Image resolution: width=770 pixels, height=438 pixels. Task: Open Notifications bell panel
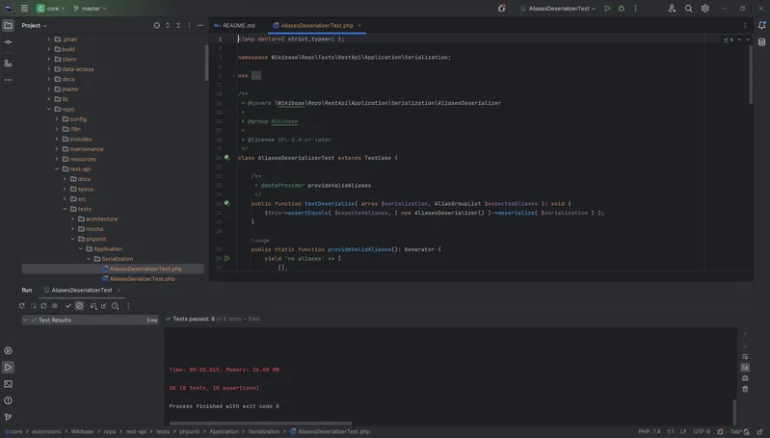(761, 25)
